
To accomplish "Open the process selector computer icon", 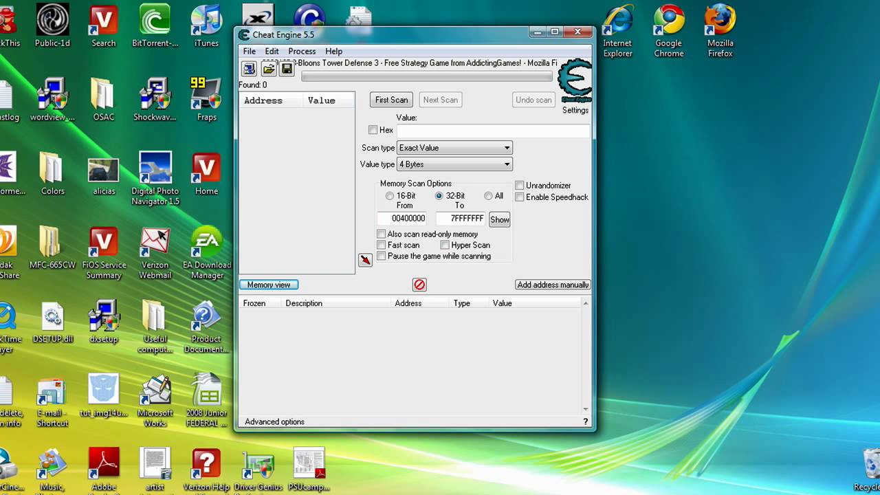I will tap(249, 69).
